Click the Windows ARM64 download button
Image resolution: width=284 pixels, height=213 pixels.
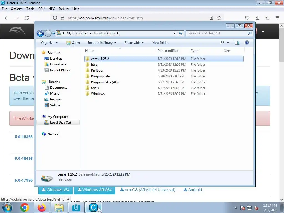pos(95,190)
